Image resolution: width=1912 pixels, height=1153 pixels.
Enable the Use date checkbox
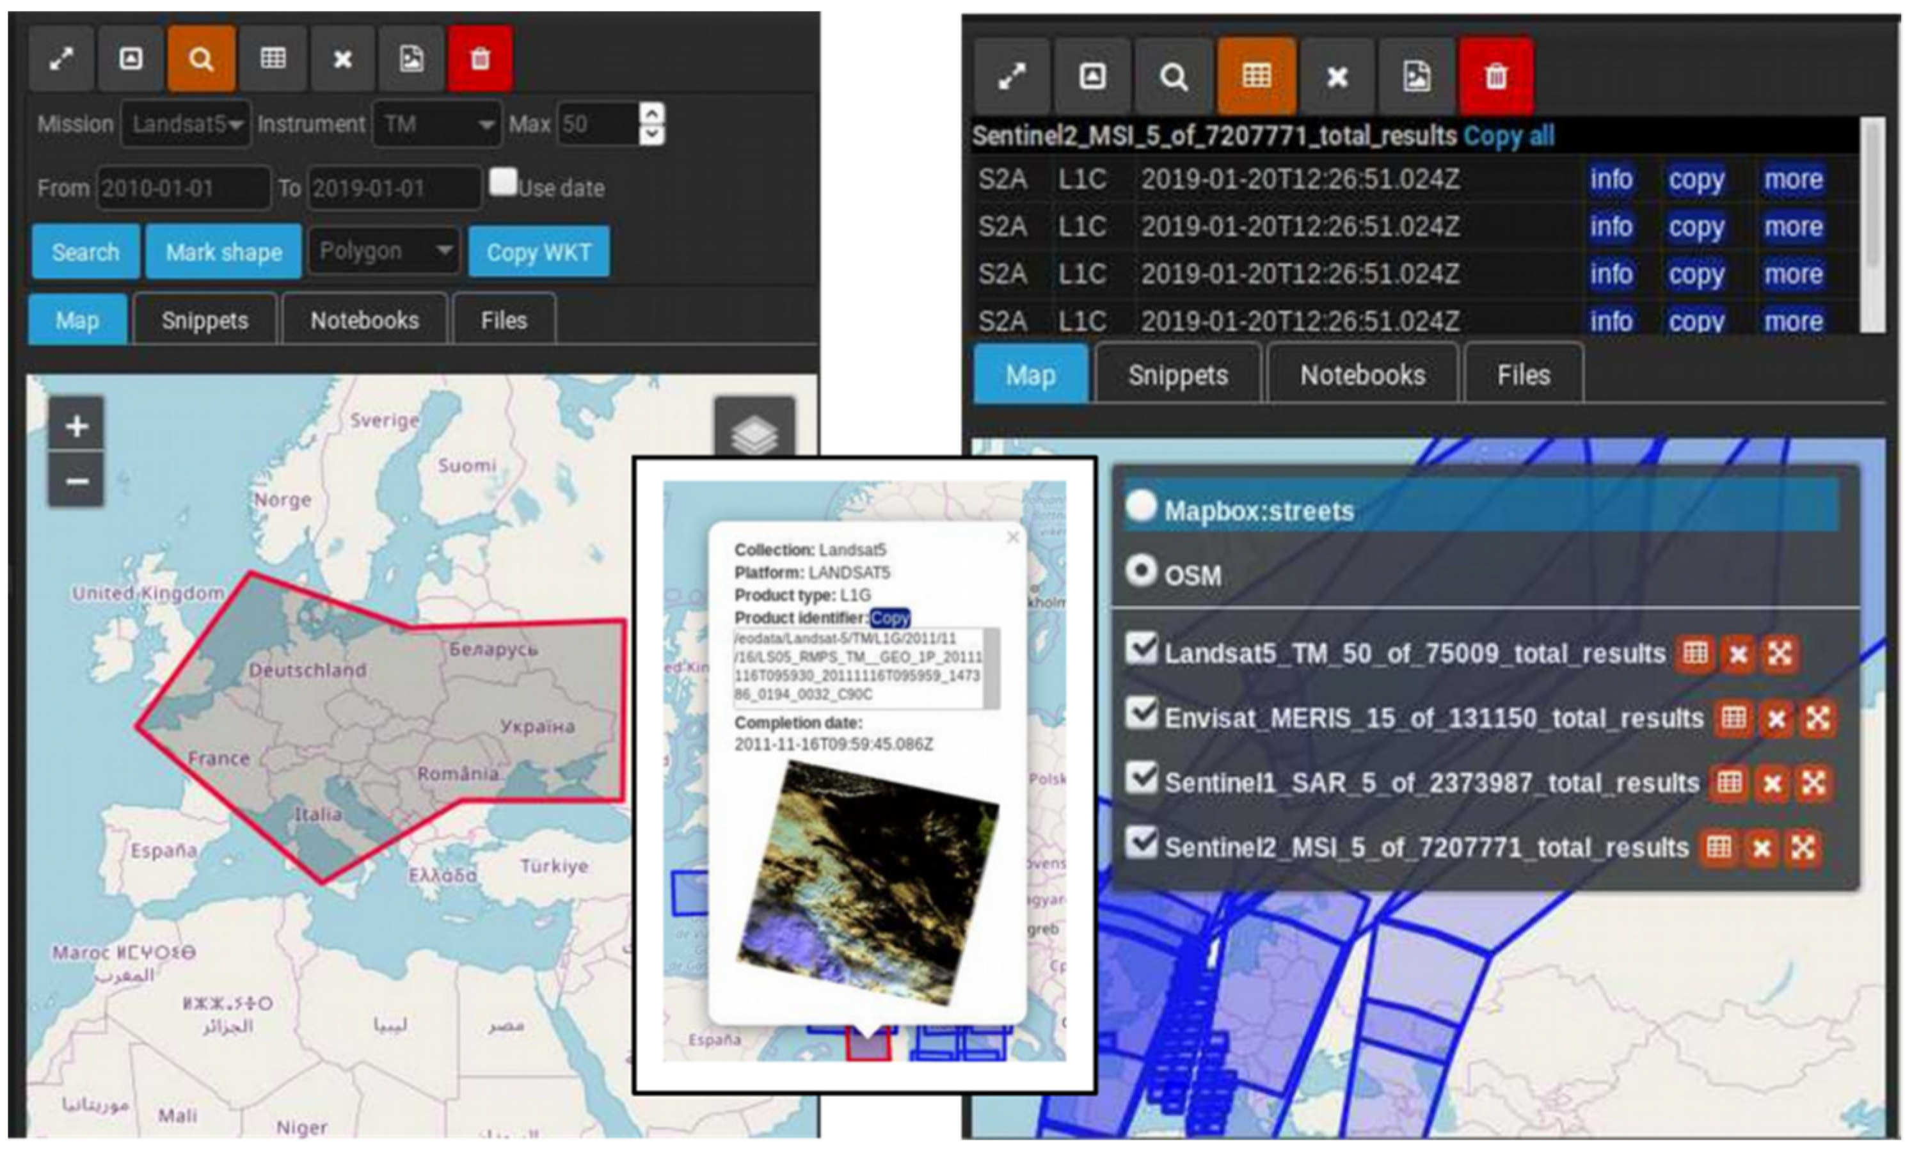(503, 182)
